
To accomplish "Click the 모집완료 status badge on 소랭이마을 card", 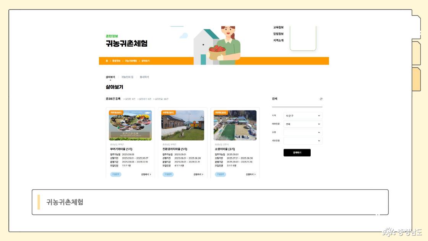I will (x=220, y=174).
